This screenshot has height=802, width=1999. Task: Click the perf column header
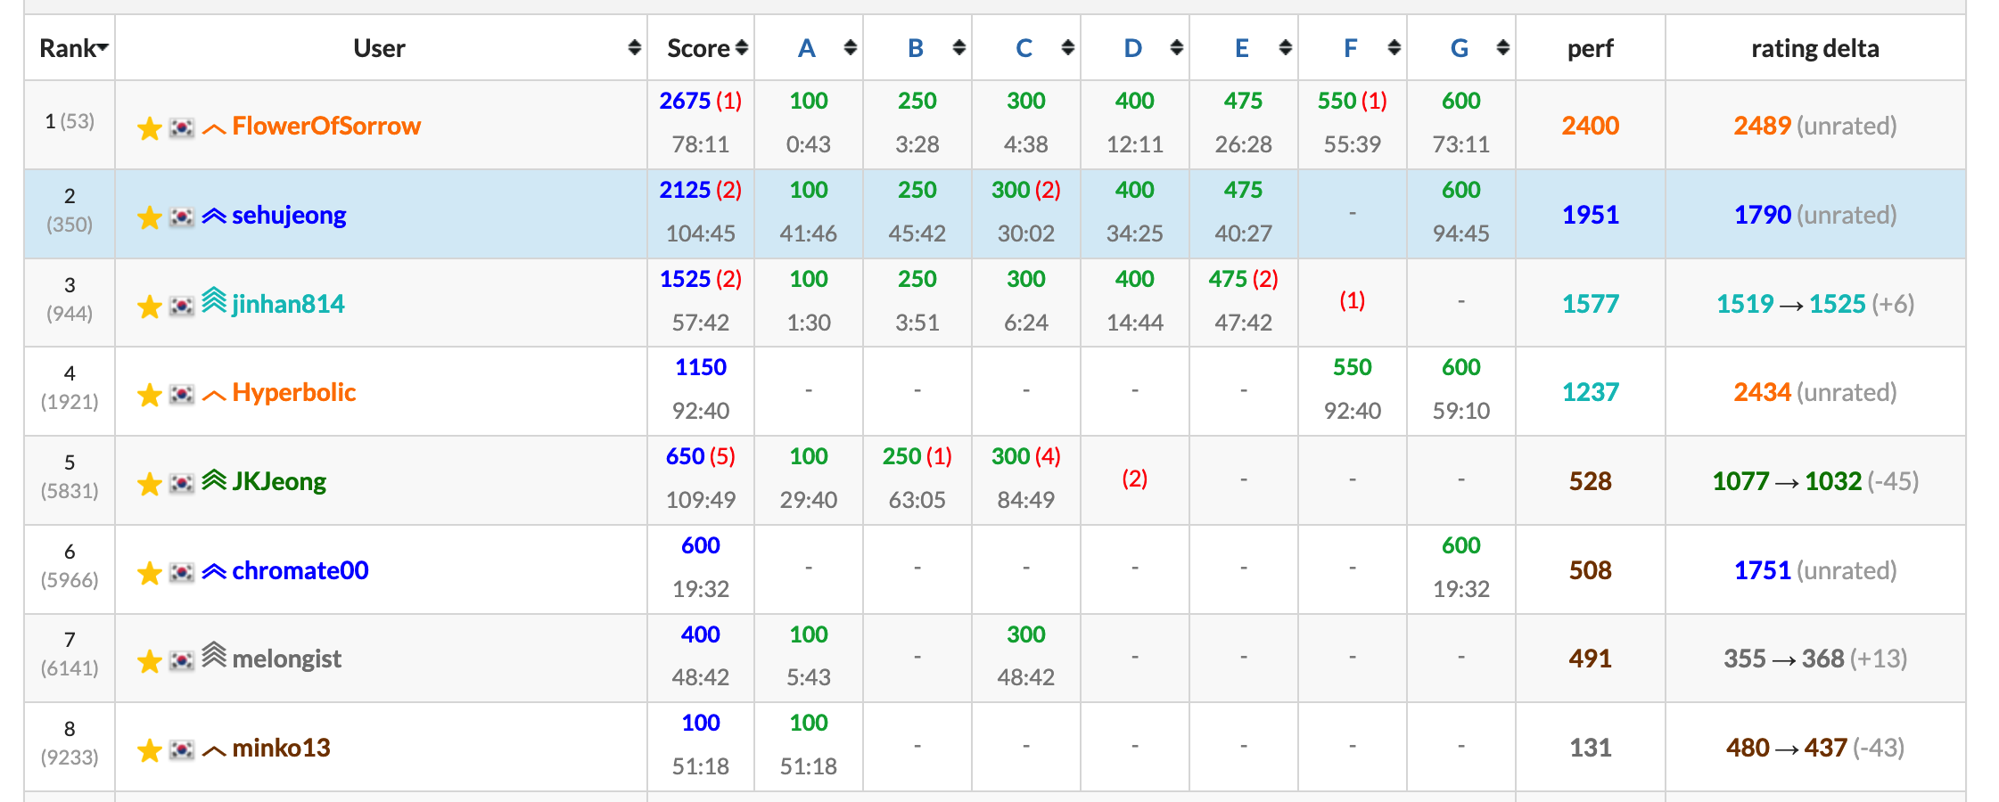coord(1590,48)
